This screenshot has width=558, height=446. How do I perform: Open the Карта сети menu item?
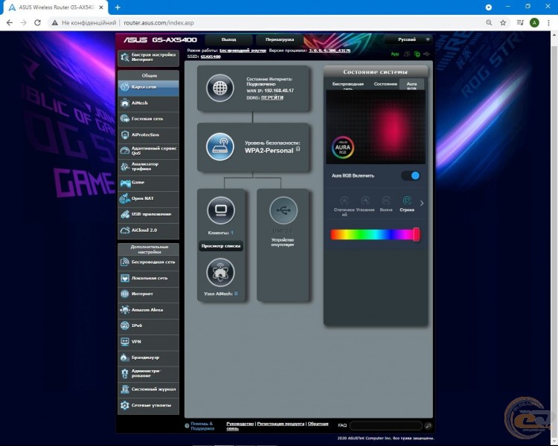(148, 87)
